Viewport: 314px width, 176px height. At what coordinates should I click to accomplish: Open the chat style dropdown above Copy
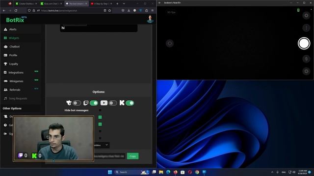click(x=102, y=145)
